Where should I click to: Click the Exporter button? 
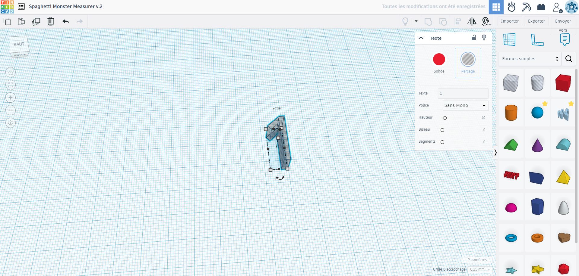click(536, 21)
